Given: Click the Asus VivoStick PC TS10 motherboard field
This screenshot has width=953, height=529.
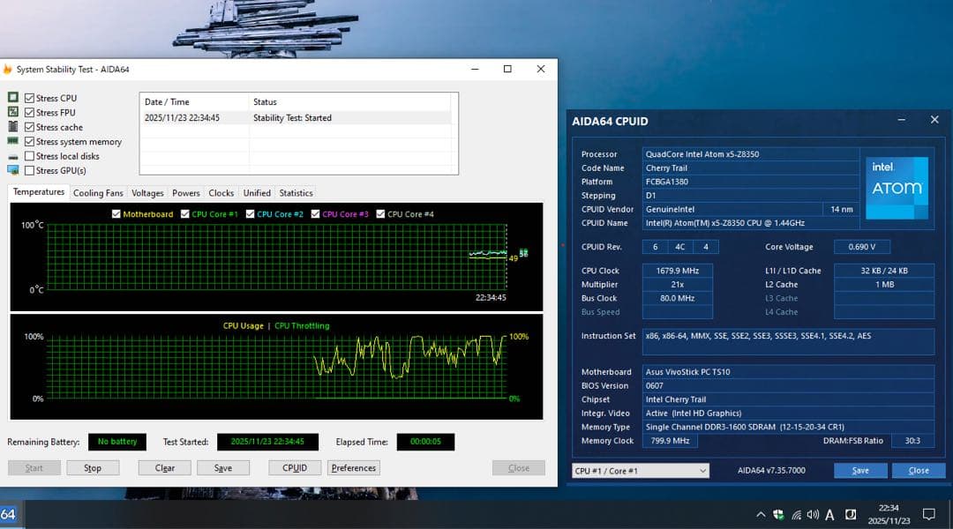Looking at the screenshot, I should [788, 372].
